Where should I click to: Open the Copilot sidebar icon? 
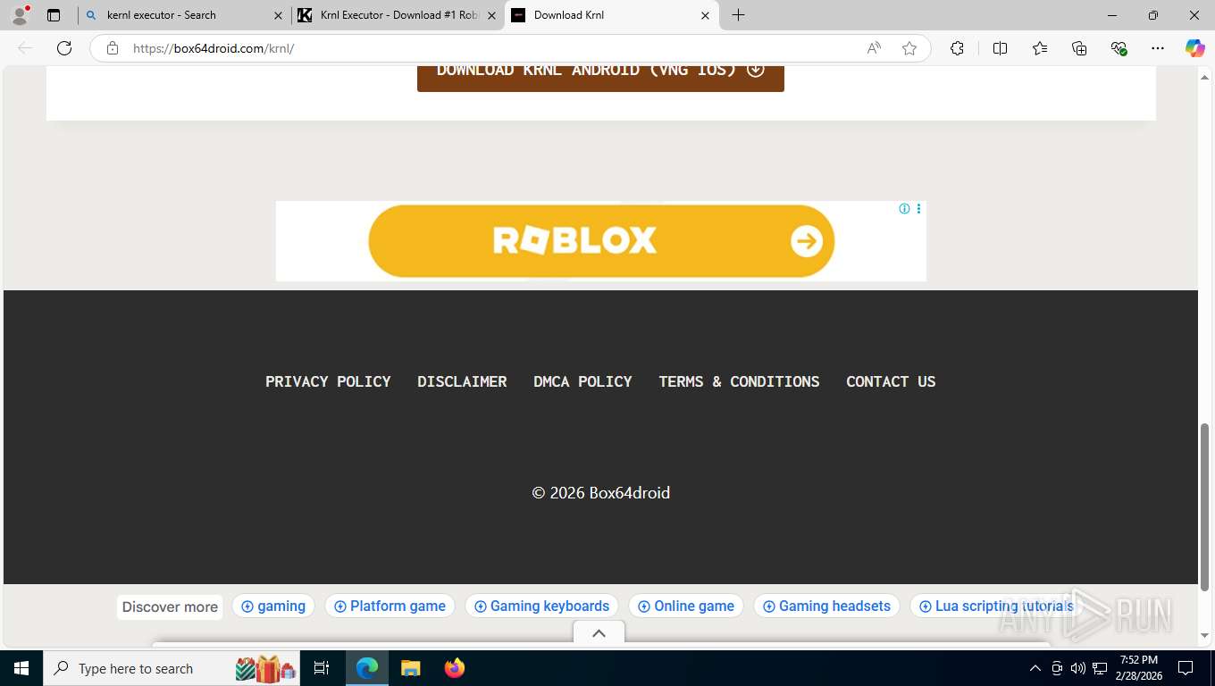coord(1194,48)
